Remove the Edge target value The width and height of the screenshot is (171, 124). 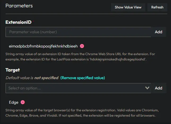(23, 102)
